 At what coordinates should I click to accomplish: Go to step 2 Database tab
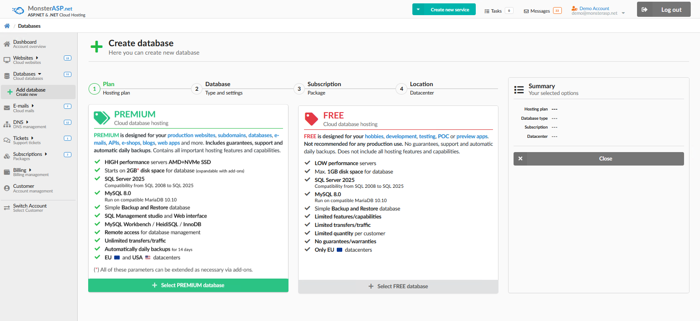click(x=218, y=88)
